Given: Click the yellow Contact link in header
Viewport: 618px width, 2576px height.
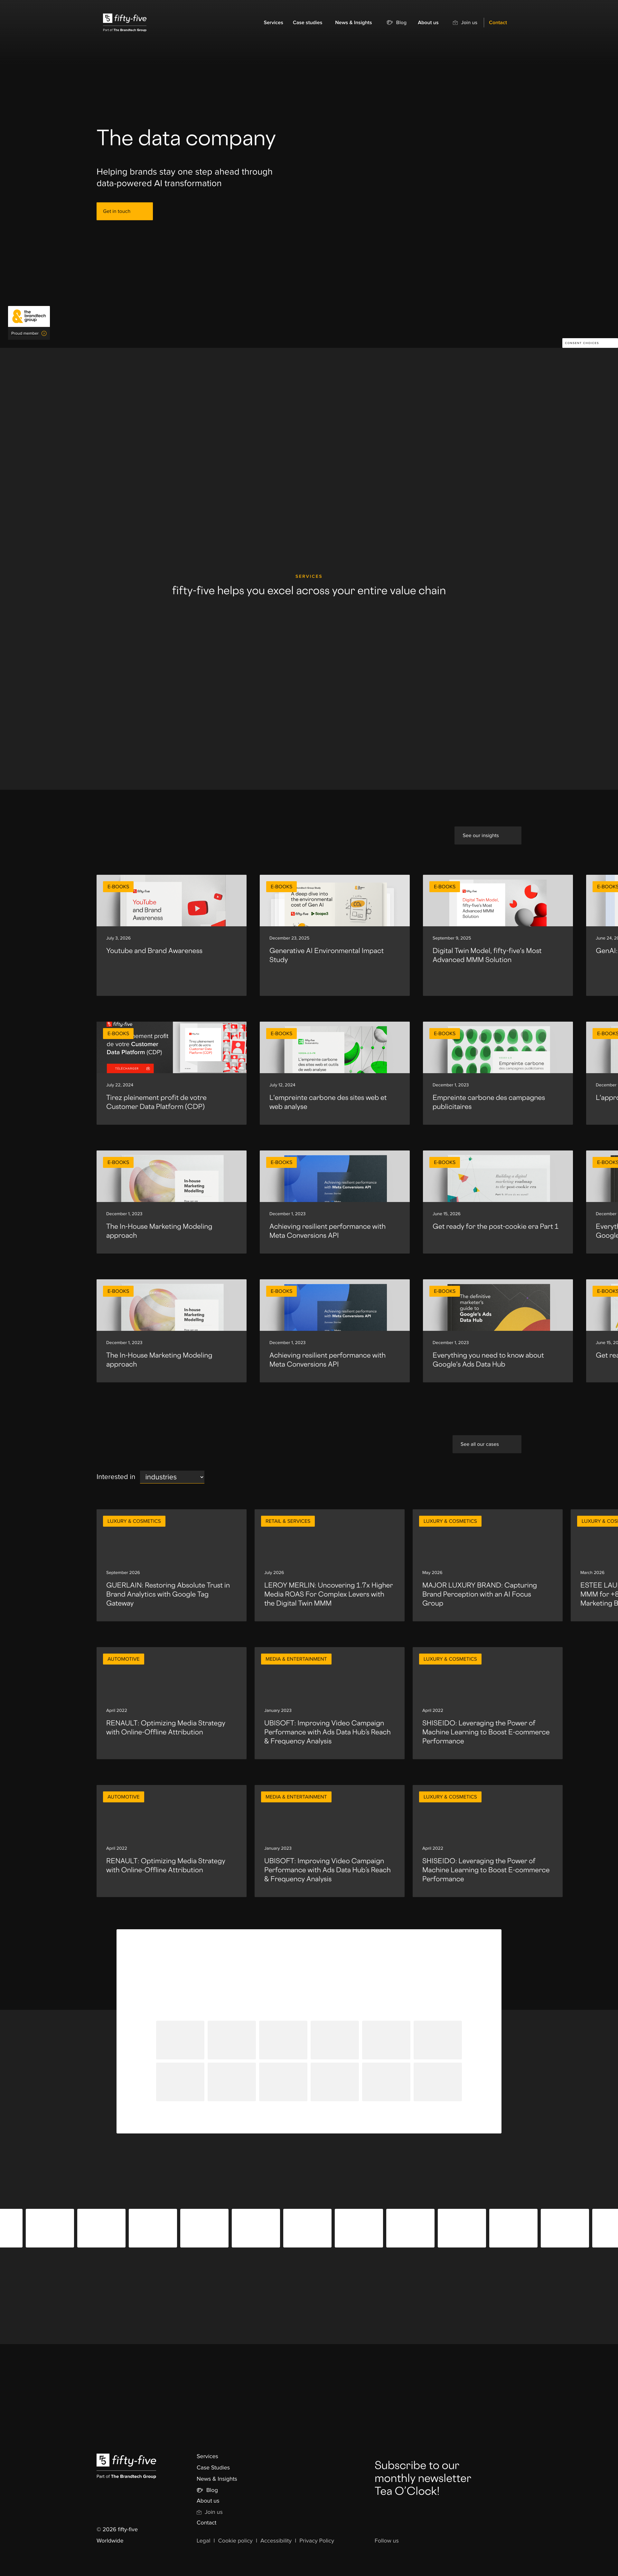Looking at the screenshot, I should point(498,22).
